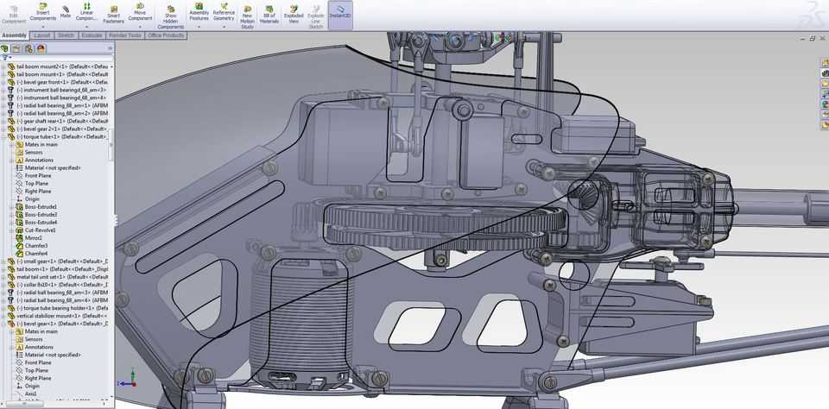Switch to the Evaluate tab

(x=92, y=35)
